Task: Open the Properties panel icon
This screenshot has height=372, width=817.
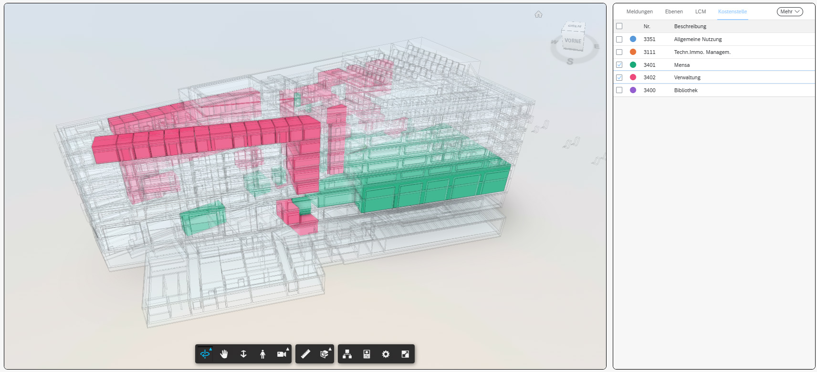Action: (x=367, y=354)
